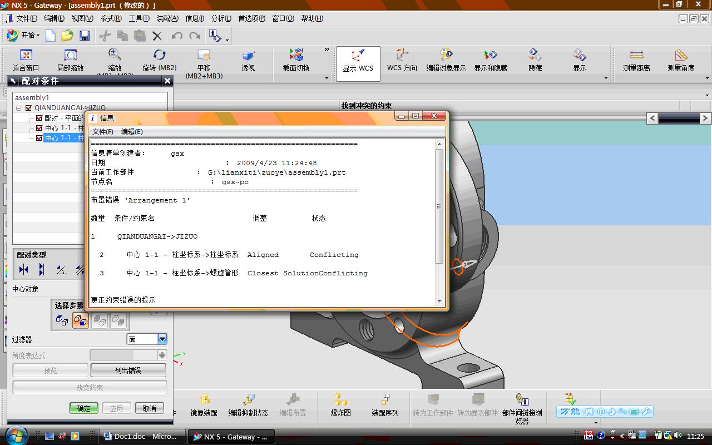The width and height of the screenshot is (712, 445).
Task: Collapse the QIANDUANGAI->JIZUO tree node
Action: (x=19, y=108)
